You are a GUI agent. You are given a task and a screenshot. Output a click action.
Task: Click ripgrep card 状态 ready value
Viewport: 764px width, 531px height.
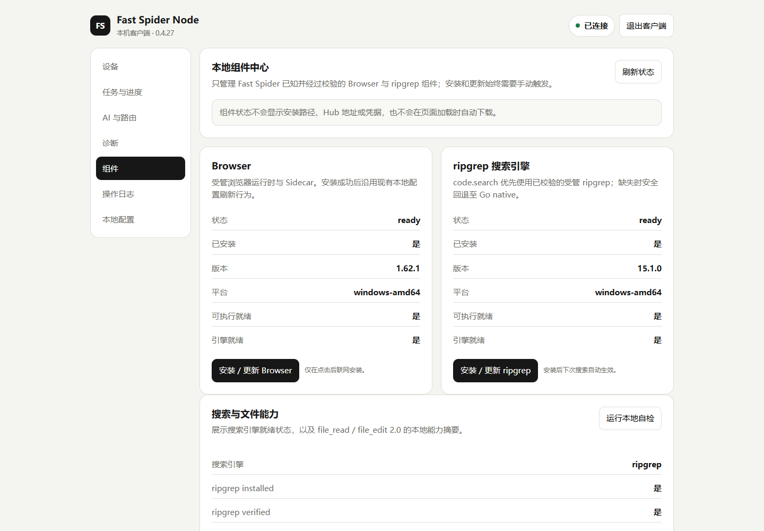coord(650,220)
